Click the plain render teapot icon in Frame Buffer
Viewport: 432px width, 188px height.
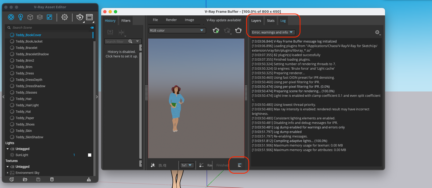238,31
